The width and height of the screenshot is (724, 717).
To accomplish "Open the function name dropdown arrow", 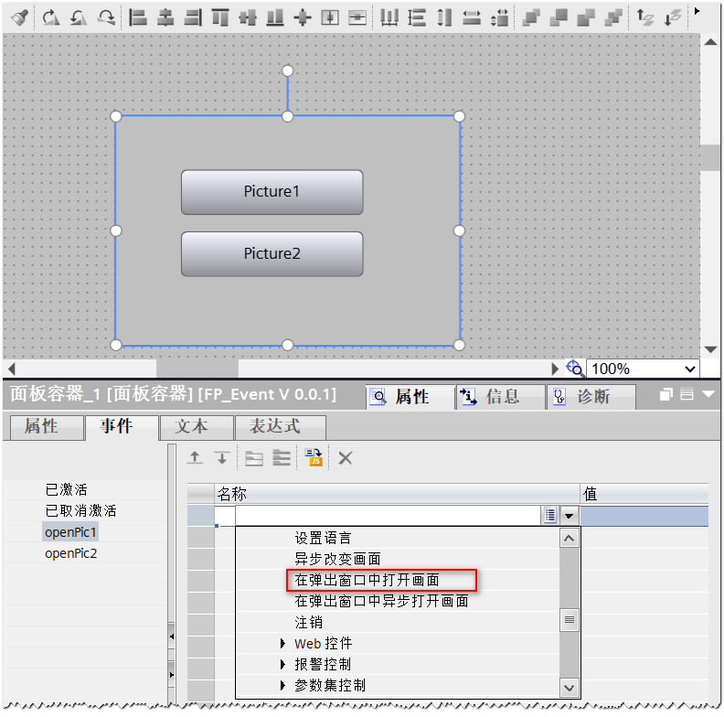I will pyautogui.click(x=570, y=516).
